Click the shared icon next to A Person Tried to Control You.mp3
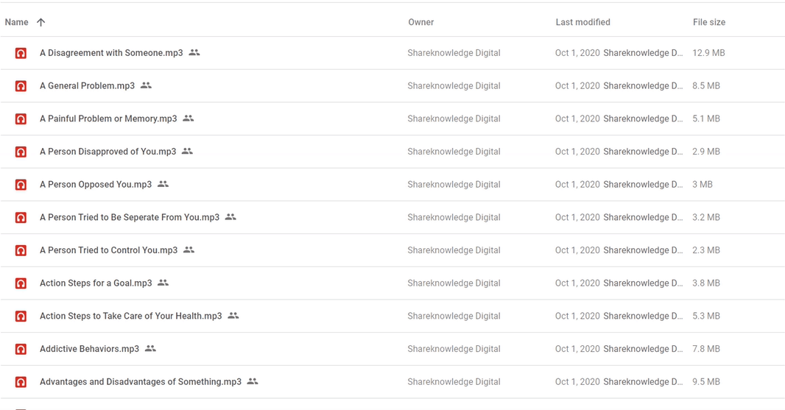The image size is (785, 410). coord(189,250)
